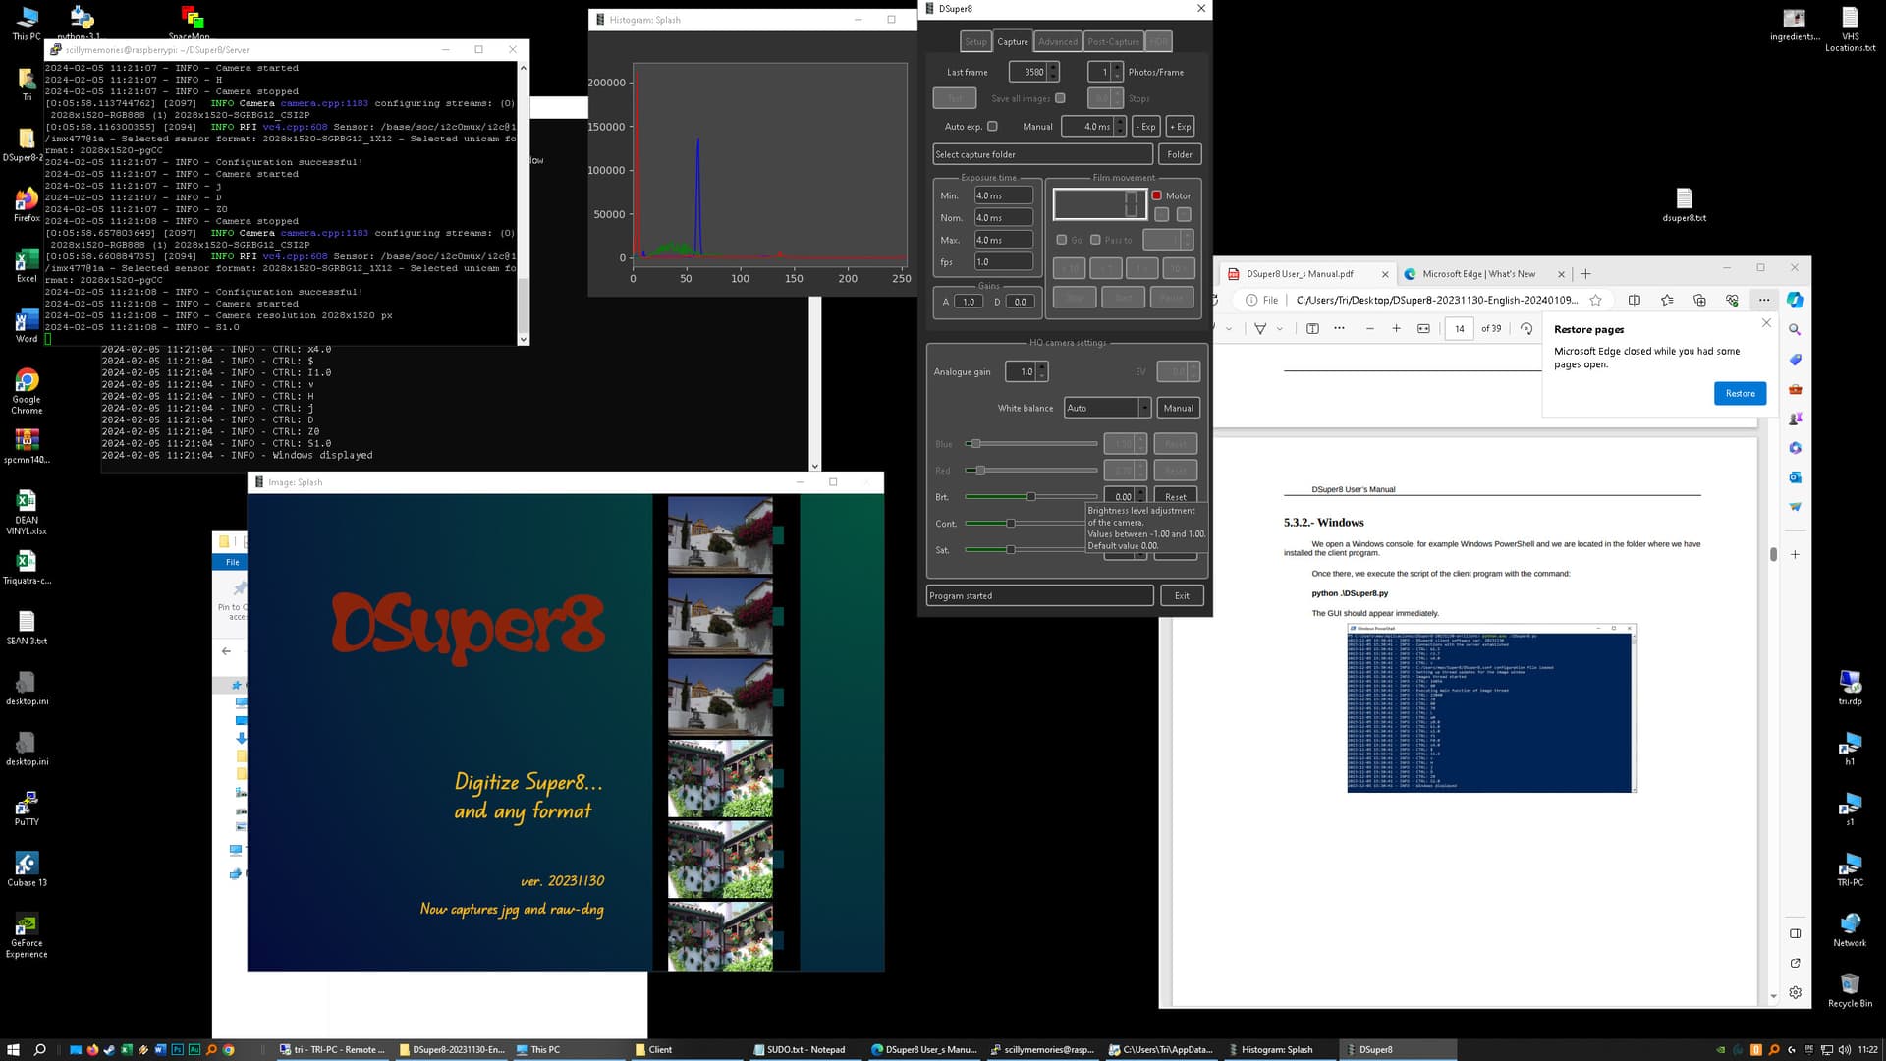Viewport: 1886px width, 1061px height.
Task: Adjust the Brt. brightness slider
Action: pyautogui.click(x=1031, y=497)
